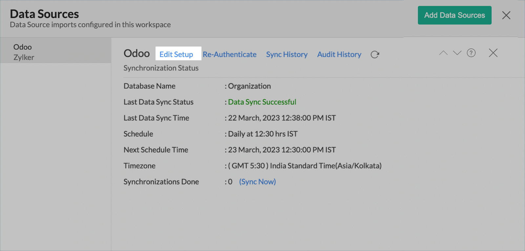Go to next data source with down chevron

(x=457, y=53)
